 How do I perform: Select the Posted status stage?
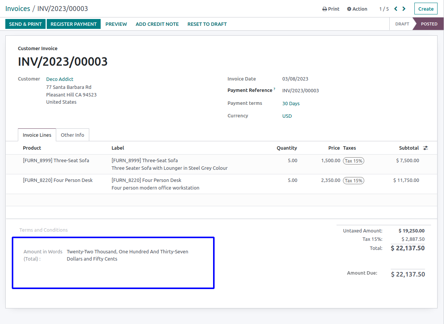[429, 24]
